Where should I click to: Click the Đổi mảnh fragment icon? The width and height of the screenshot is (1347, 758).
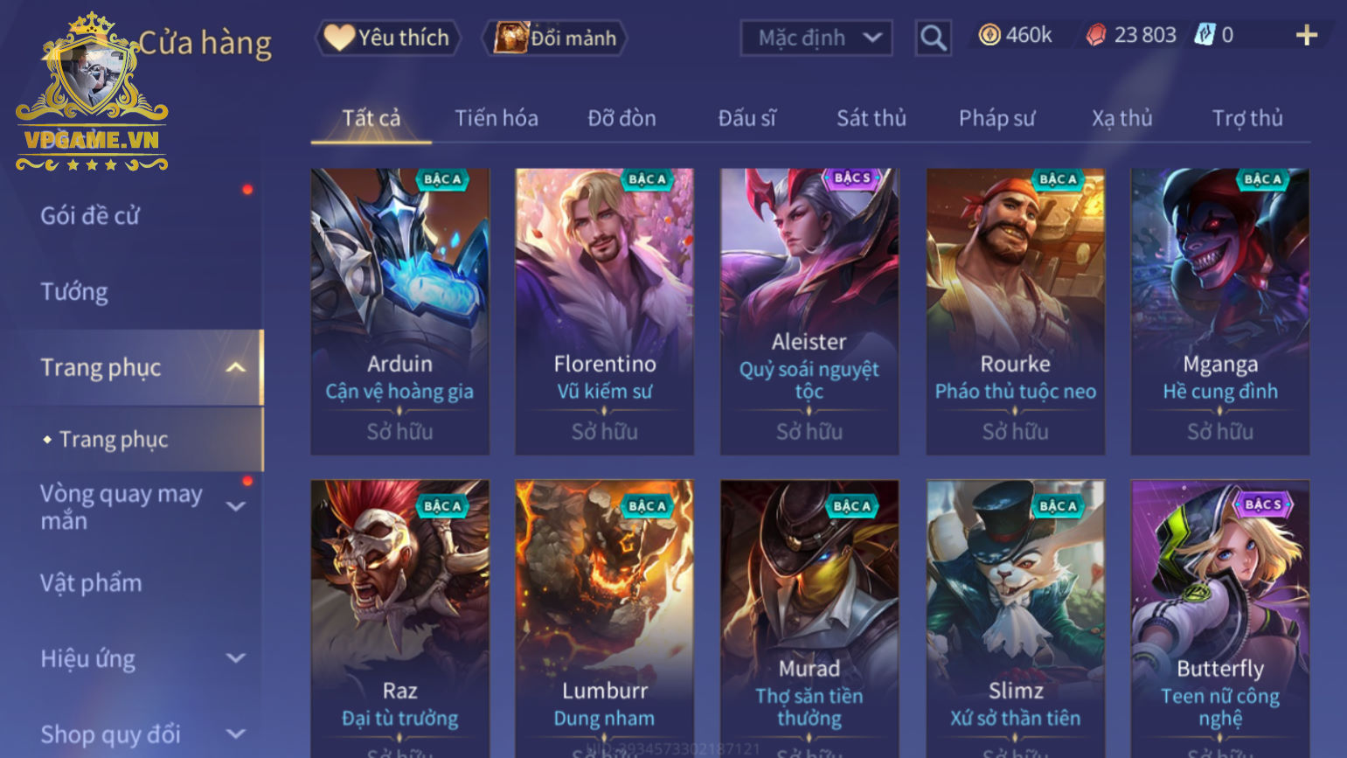(x=511, y=38)
